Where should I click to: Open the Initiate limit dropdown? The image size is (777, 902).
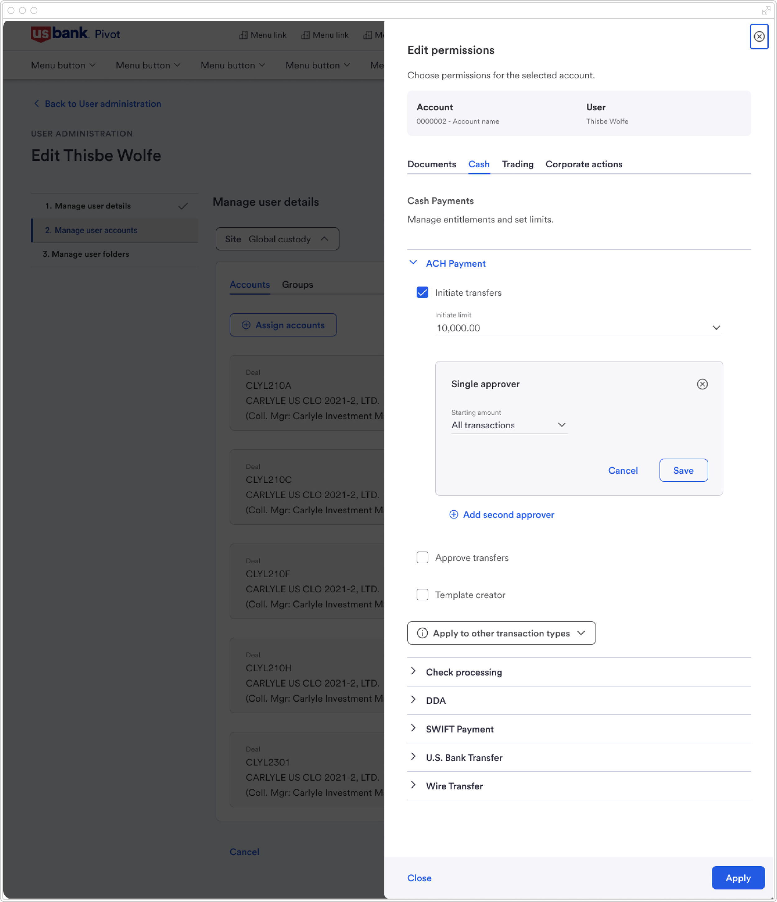point(716,328)
